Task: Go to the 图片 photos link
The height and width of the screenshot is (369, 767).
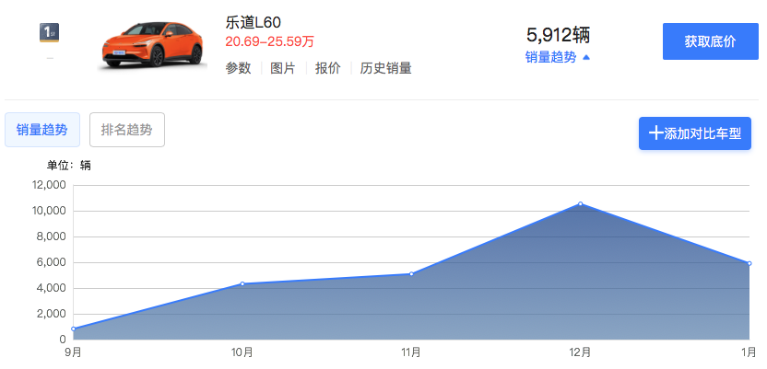Action: pos(283,68)
